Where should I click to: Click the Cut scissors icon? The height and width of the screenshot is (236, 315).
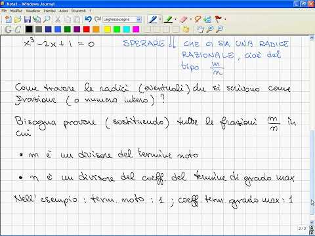pyautogui.click(x=58, y=20)
